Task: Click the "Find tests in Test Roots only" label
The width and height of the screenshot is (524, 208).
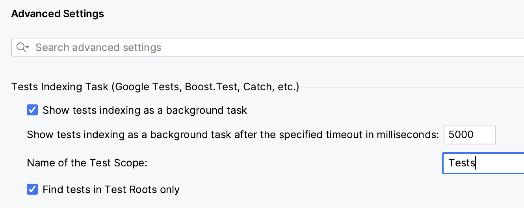Action: 111,190
